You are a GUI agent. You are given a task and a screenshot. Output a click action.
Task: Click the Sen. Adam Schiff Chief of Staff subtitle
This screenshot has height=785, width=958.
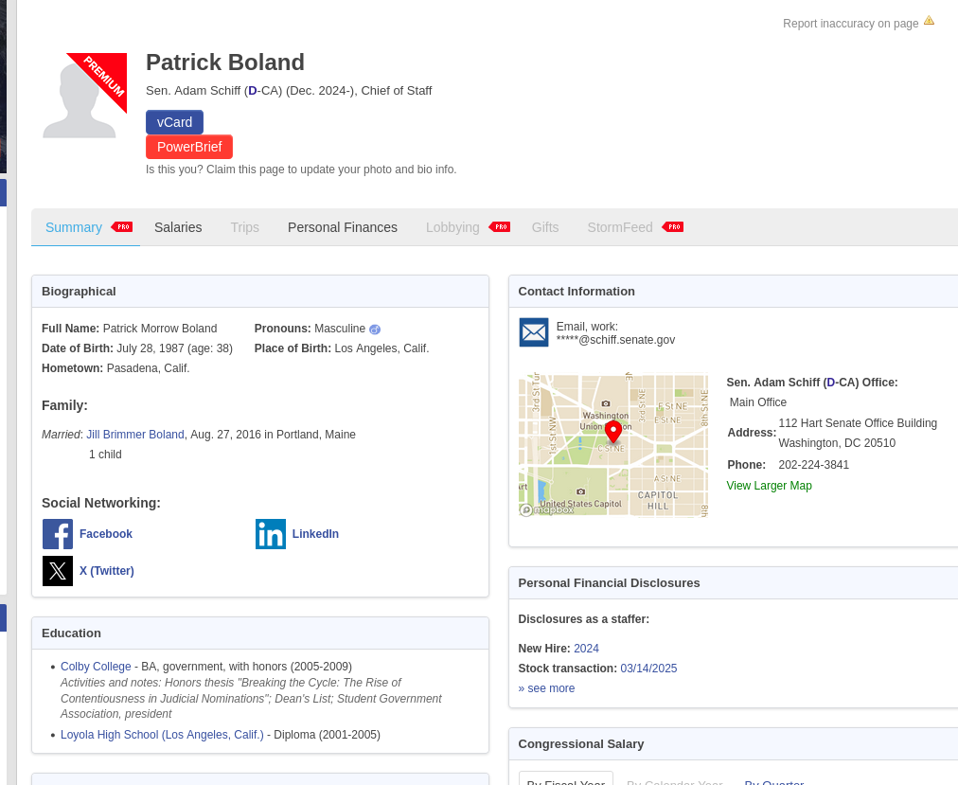pos(289,91)
